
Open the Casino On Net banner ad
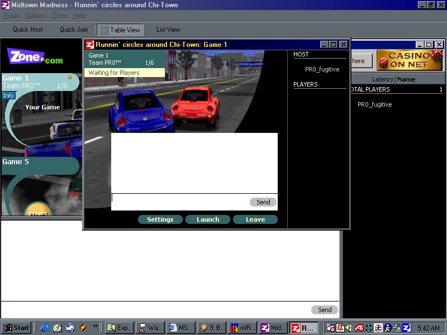(410, 60)
